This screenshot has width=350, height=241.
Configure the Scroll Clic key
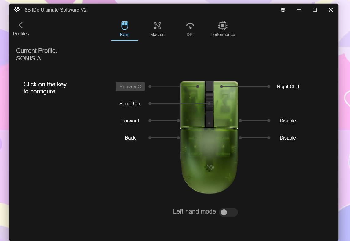(130, 104)
